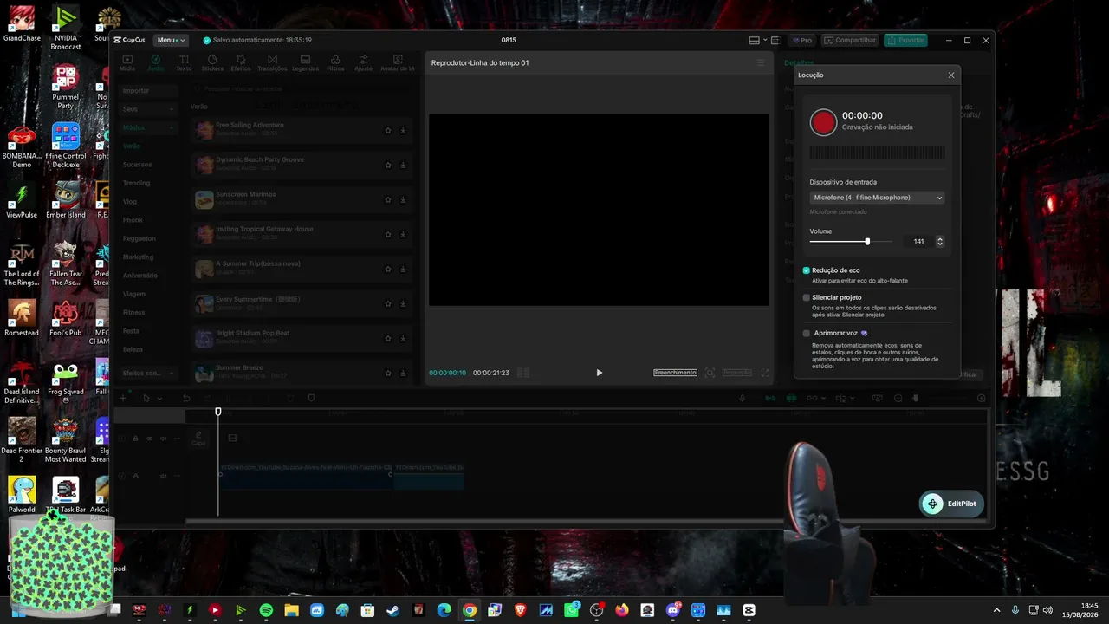The image size is (1109, 624).
Task: Open the Palworld desktop shortcut
Action: point(22,493)
